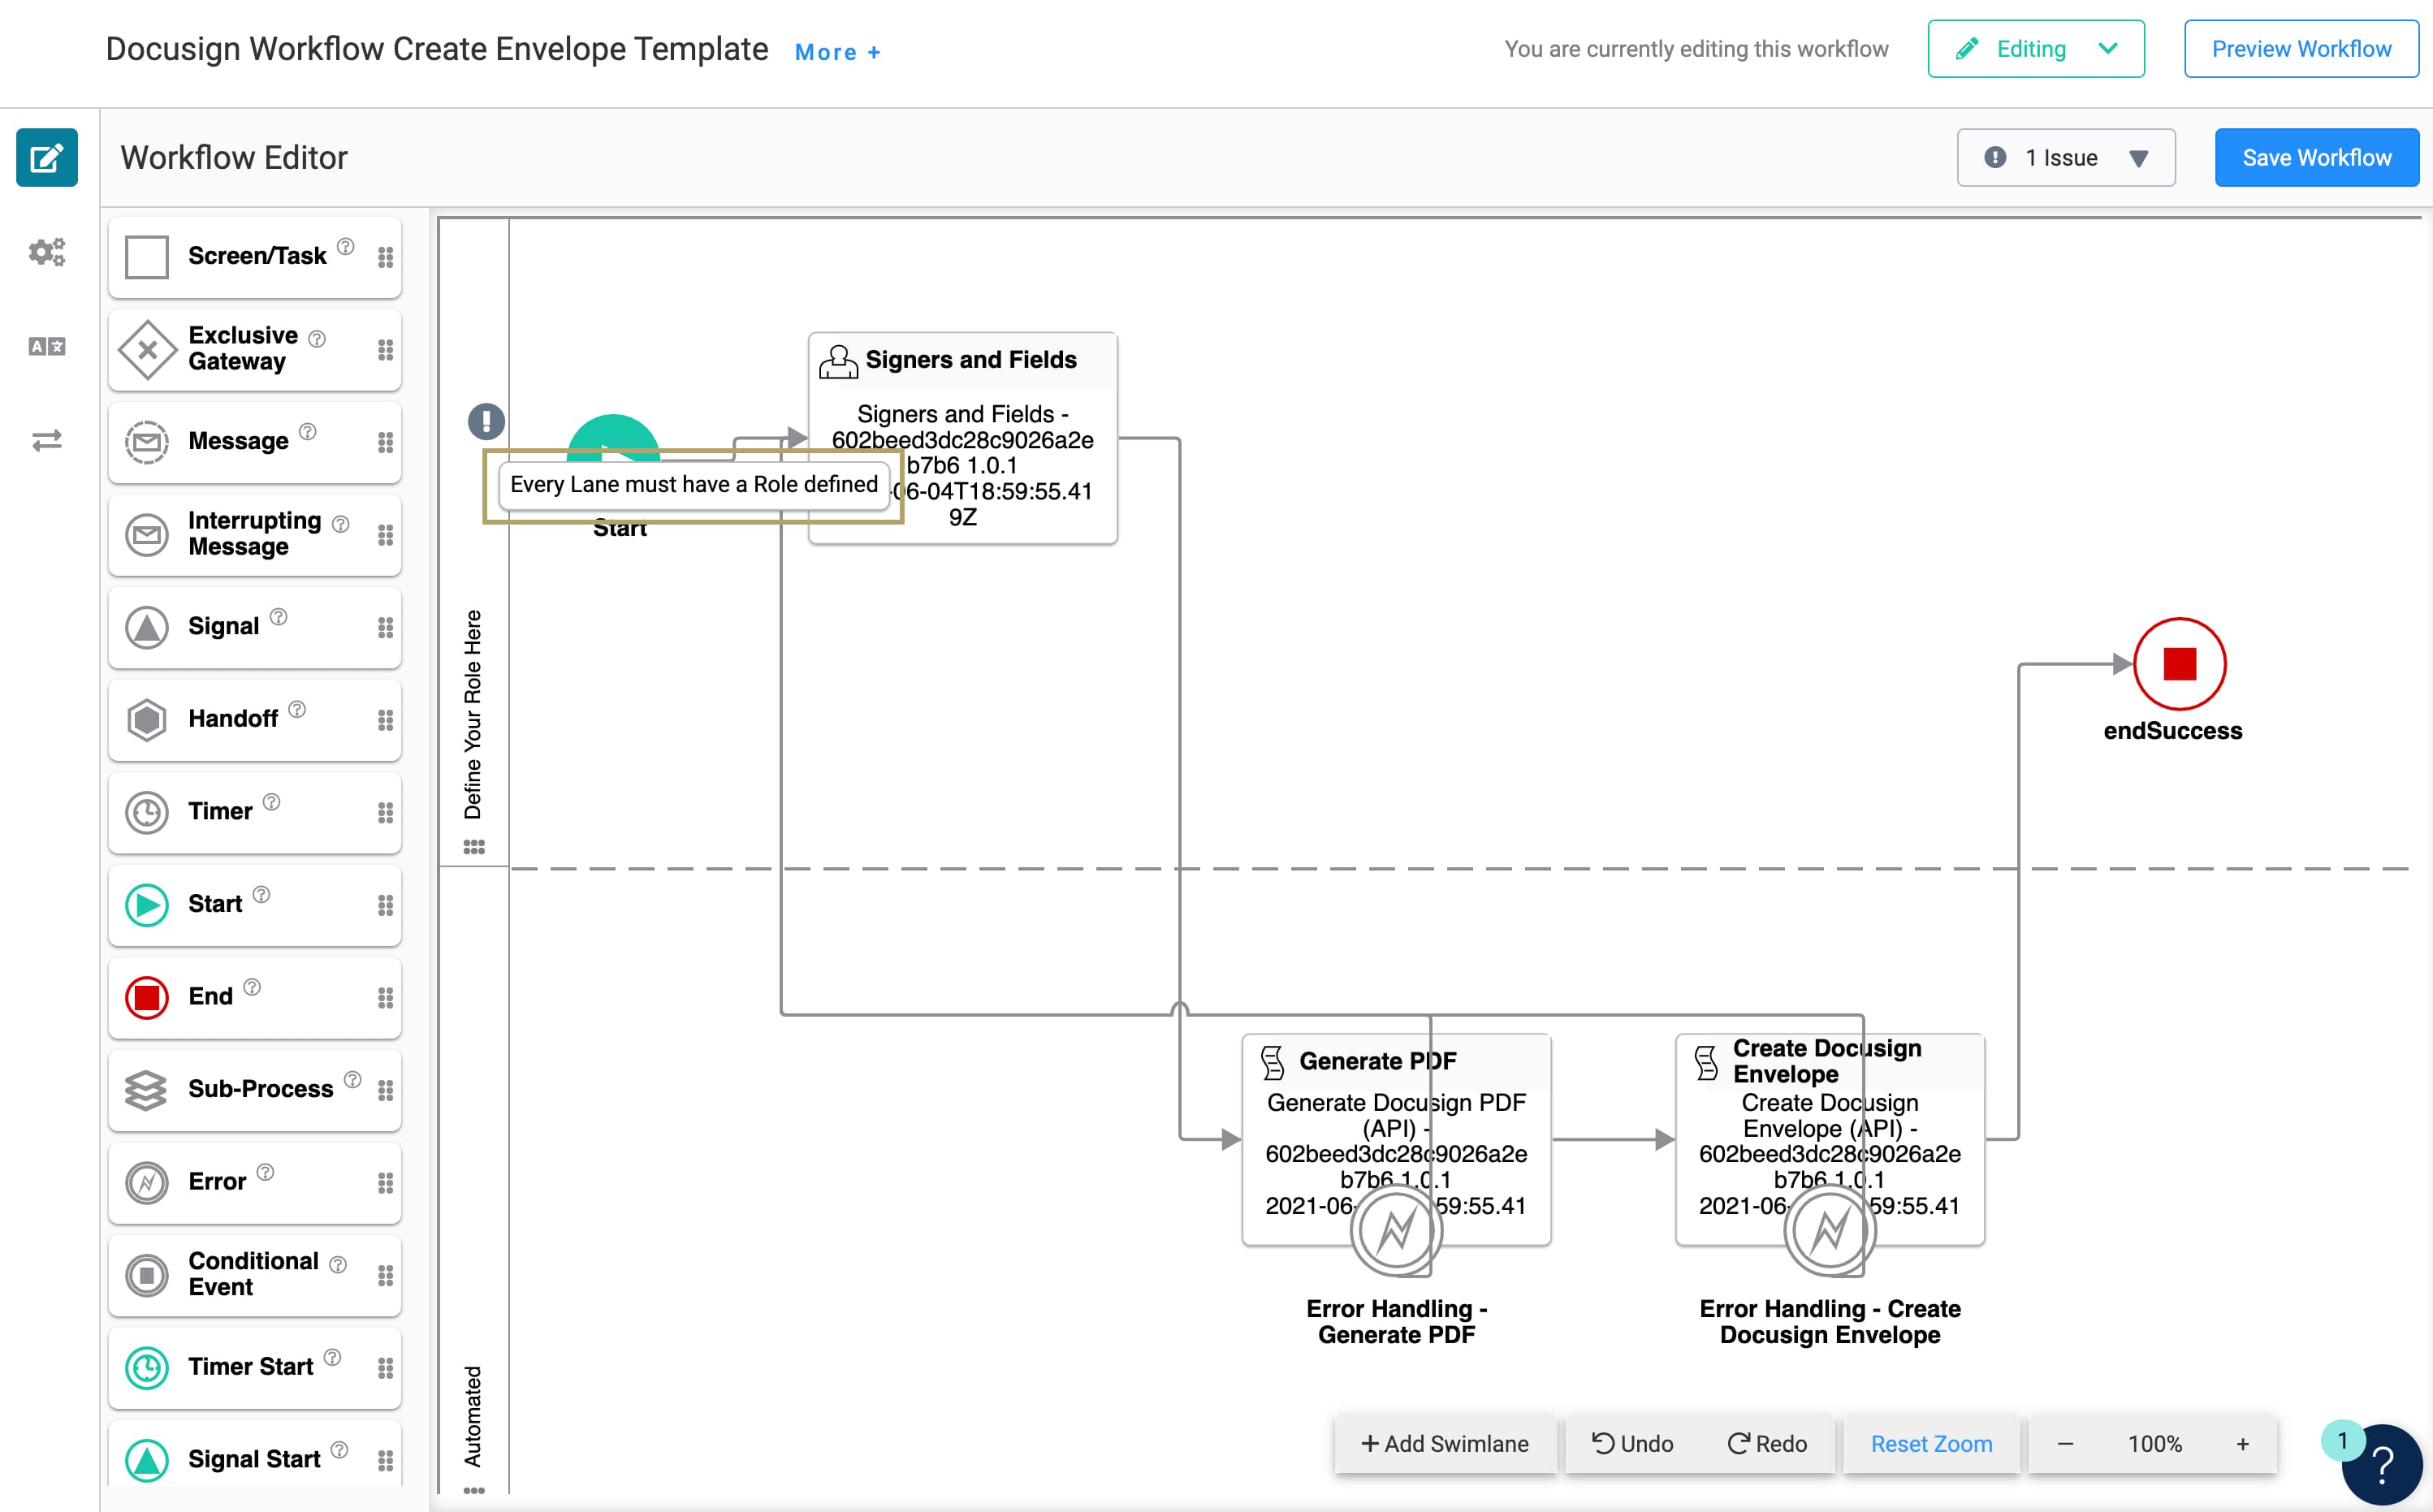
Task: Click drag handle dots for Exclusive Gateway
Action: click(385, 350)
